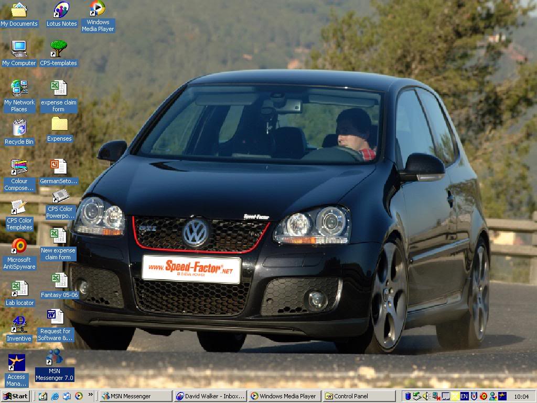The image size is (537, 403).
Task: Open the Expenses folder on desktop
Action: tap(59, 125)
